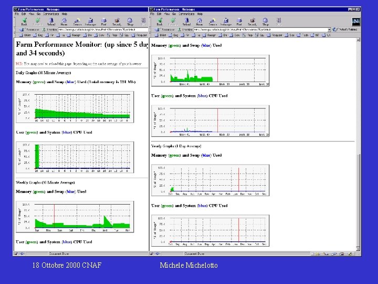The image size is (378, 284).
Task: Open Edit menu in left window
Action: pos(24,14)
